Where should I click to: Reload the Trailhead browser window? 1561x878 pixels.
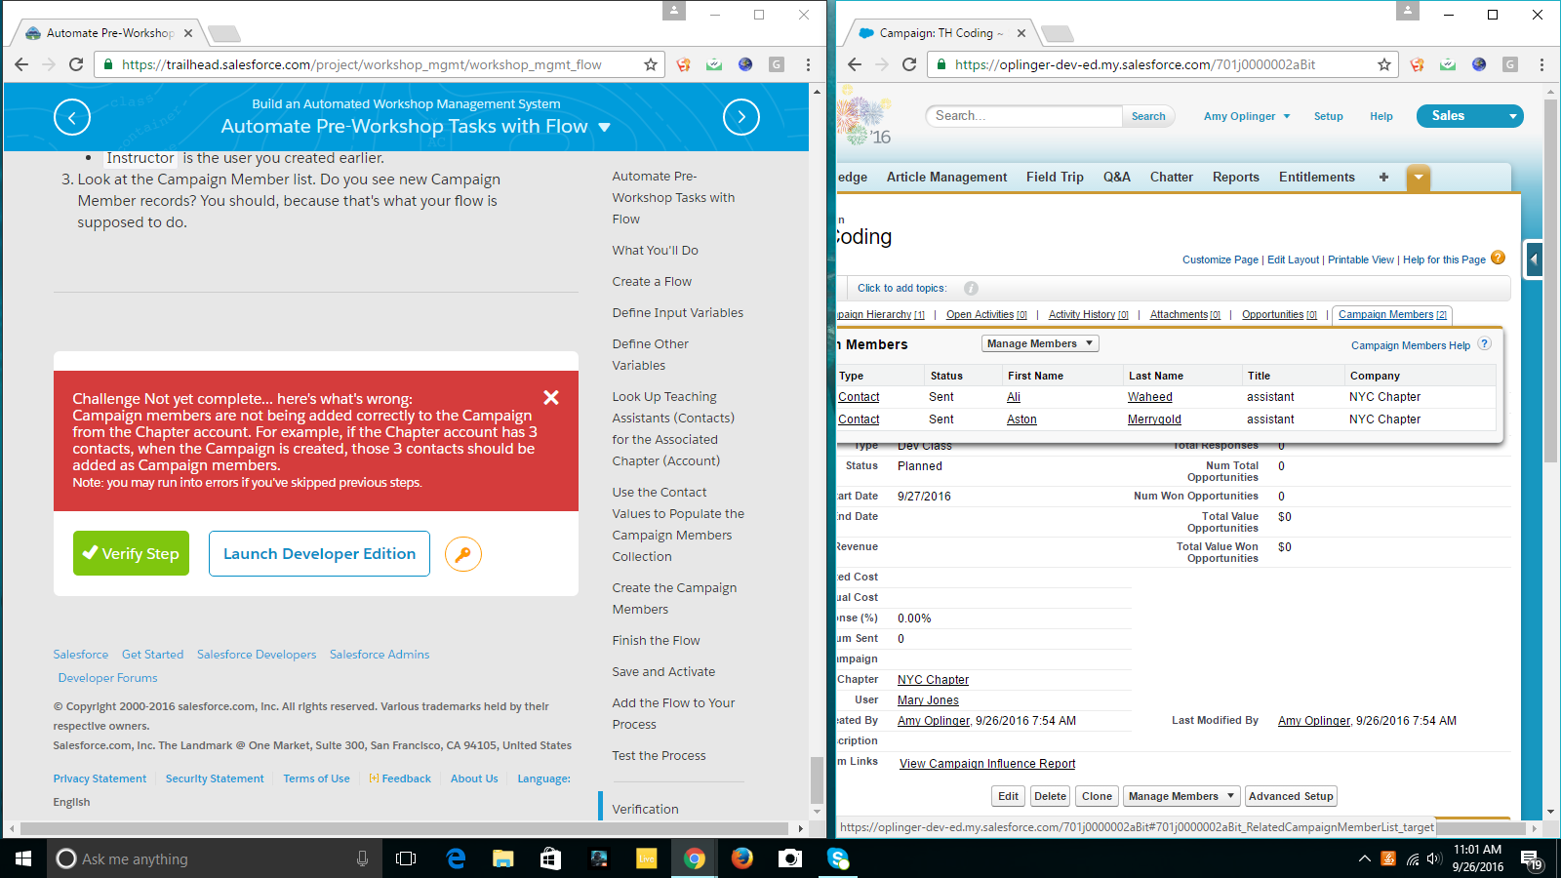pos(76,64)
